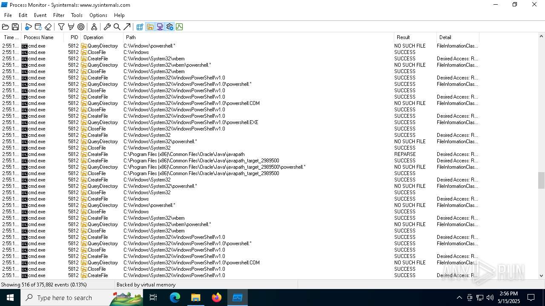Click the Path column header
The image size is (545, 306).
point(259,37)
